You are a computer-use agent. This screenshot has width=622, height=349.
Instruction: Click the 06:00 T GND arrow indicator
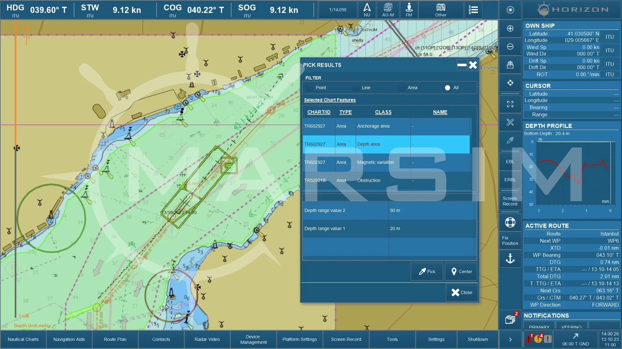[575, 339]
